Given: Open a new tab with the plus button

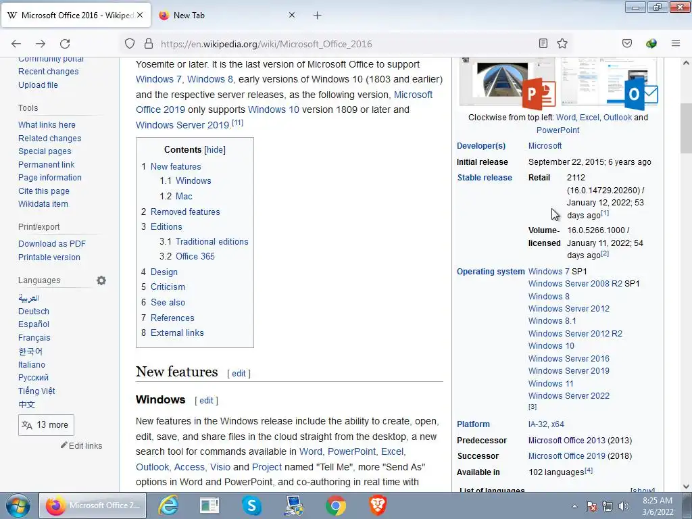Looking at the screenshot, I should tap(317, 16).
